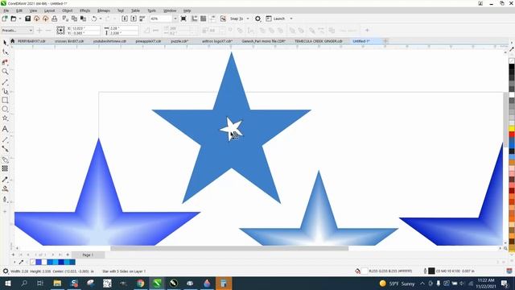
Task: Select the Freehand tool
Action: tap(5, 82)
